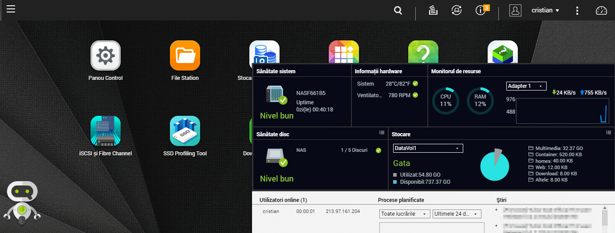
Task: Click the network traffic graph
Action: (563, 111)
